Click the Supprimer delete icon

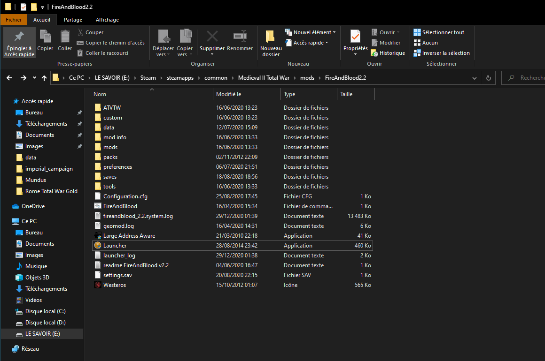point(212,37)
